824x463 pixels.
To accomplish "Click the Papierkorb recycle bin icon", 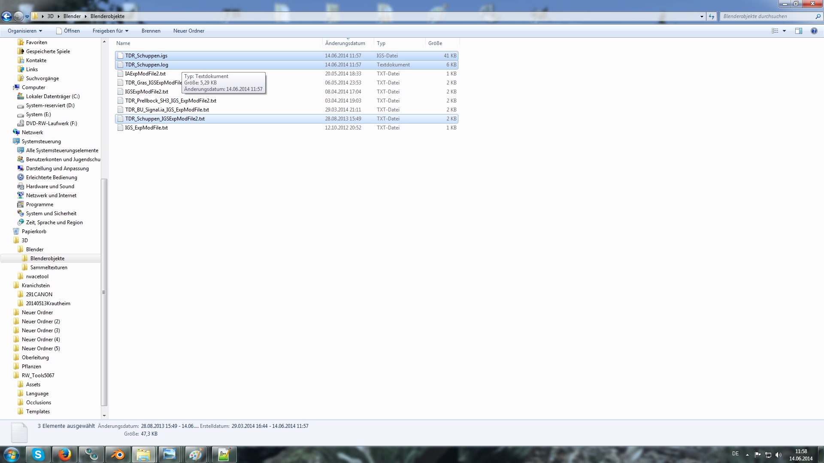I will 16,231.
